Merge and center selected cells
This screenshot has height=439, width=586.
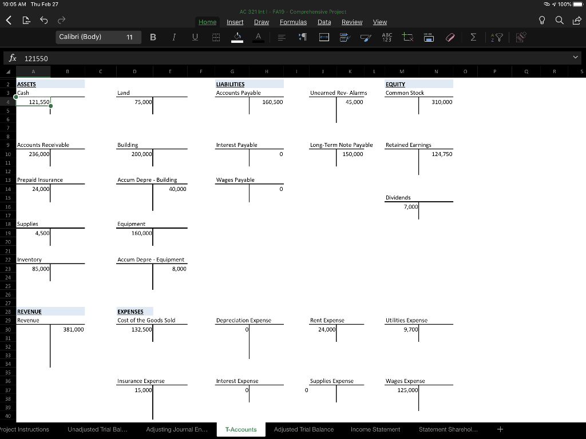(x=324, y=37)
